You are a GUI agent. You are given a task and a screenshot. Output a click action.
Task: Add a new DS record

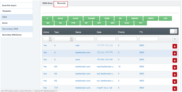coord(120,18)
